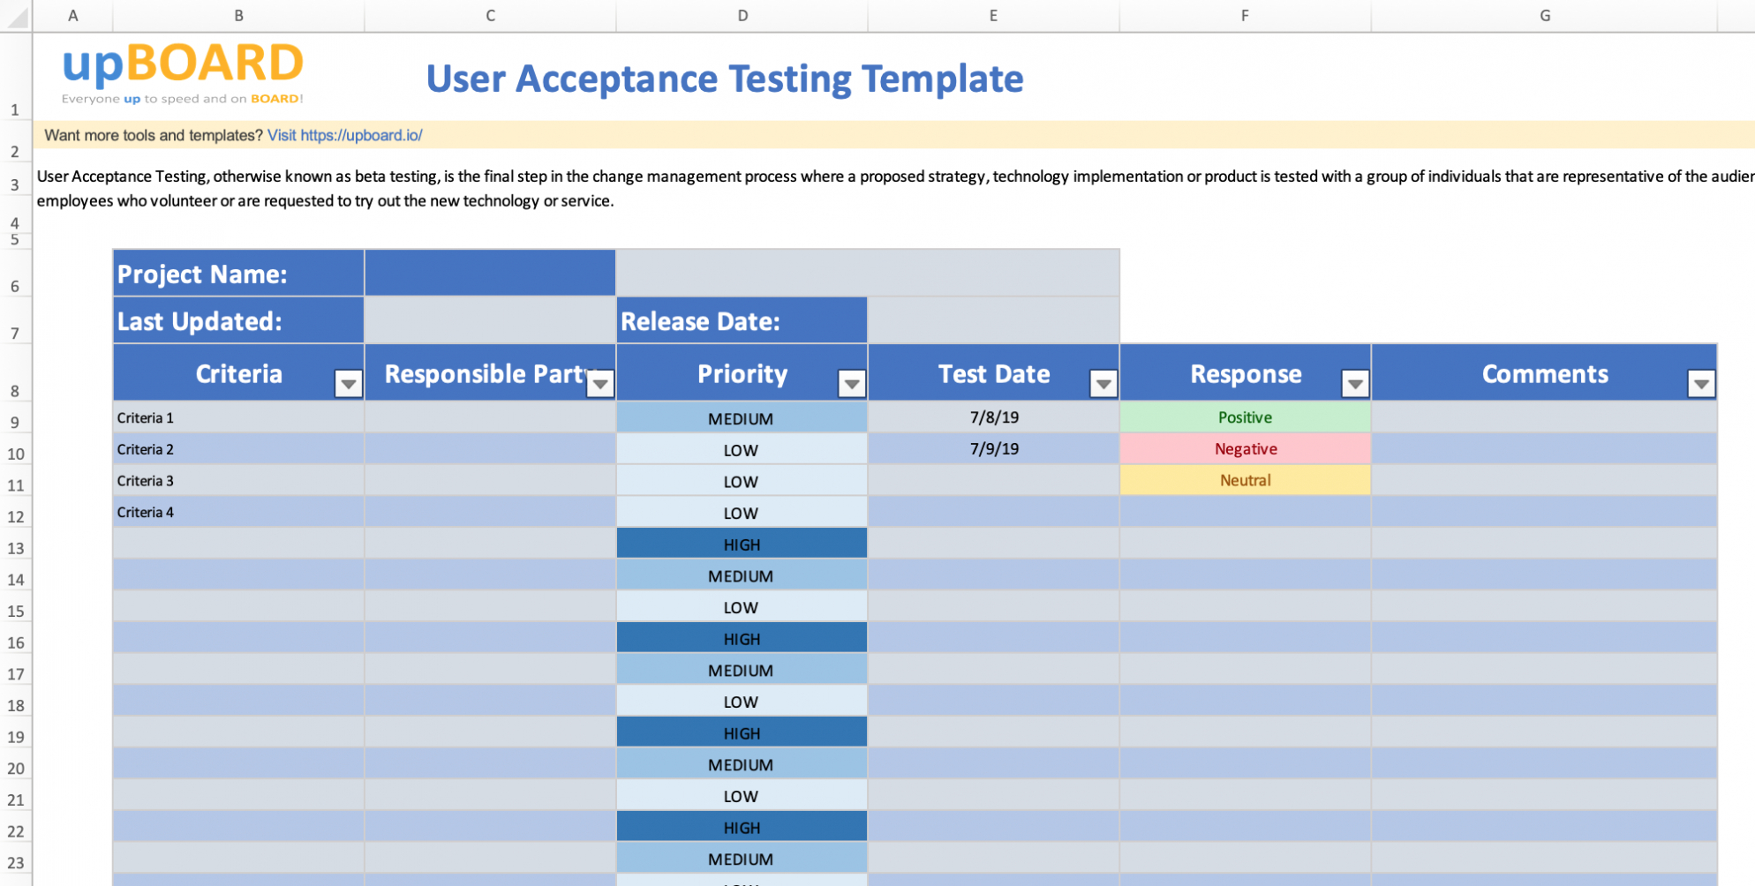1755x886 pixels.
Task: Select the column B header
Action: pyautogui.click(x=238, y=15)
